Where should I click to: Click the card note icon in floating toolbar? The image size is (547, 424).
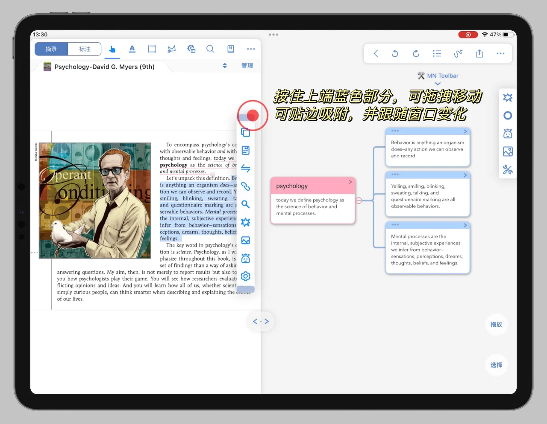[246, 150]
